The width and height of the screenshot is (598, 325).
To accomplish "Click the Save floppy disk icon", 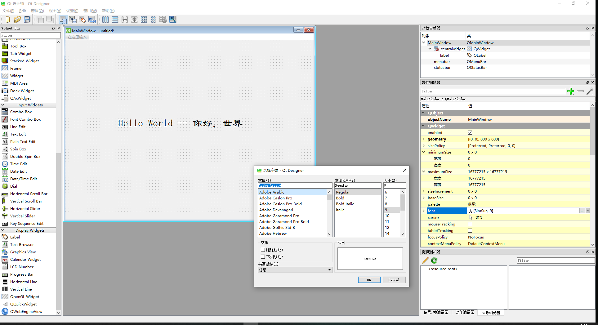I will pyautogui.click(x=27, y=20).
